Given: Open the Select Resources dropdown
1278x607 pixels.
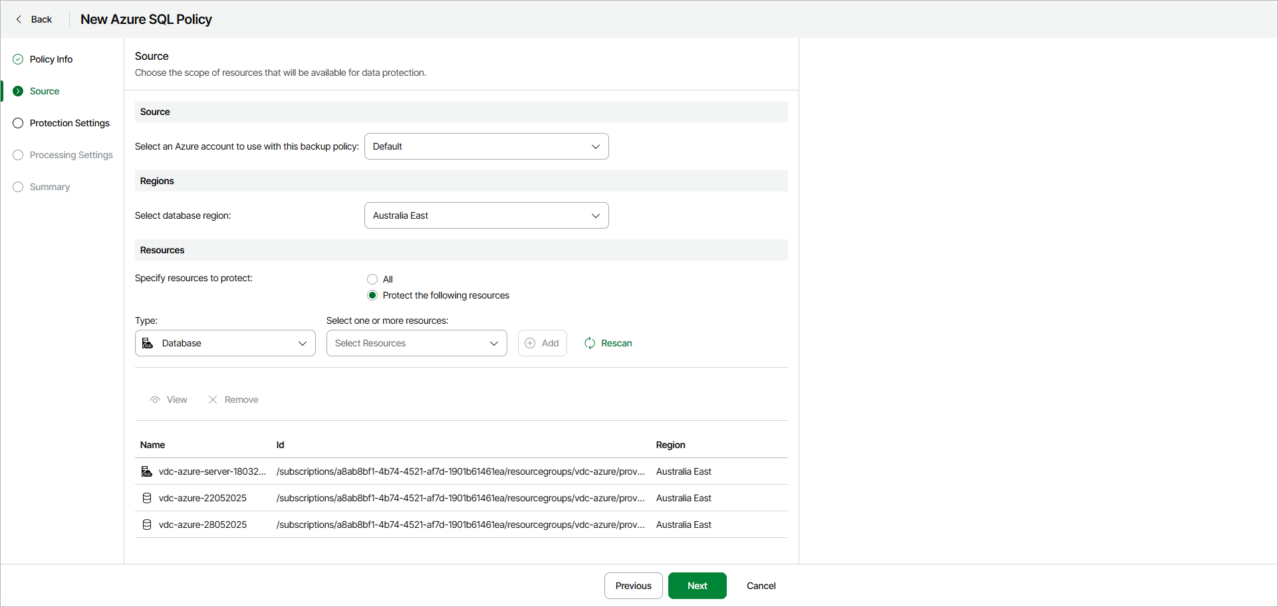Looking at the screenshot, I should [x=416, y=343].
